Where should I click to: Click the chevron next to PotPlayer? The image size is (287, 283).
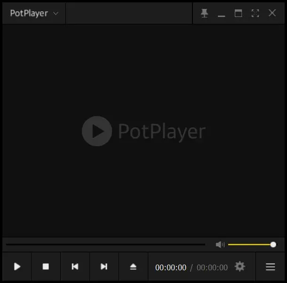pyautogui.click(x=56, y=13)
